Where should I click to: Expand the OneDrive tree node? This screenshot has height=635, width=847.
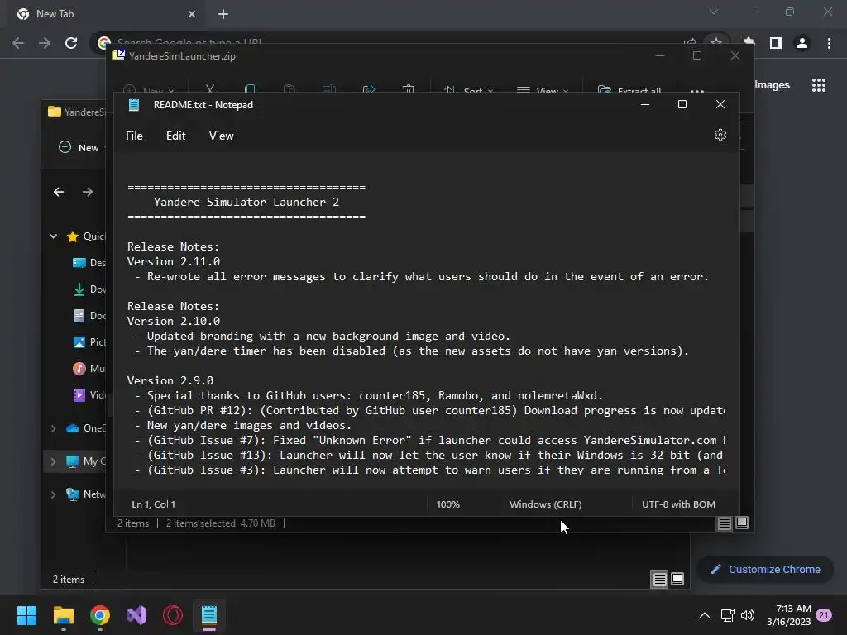[54, 428]
